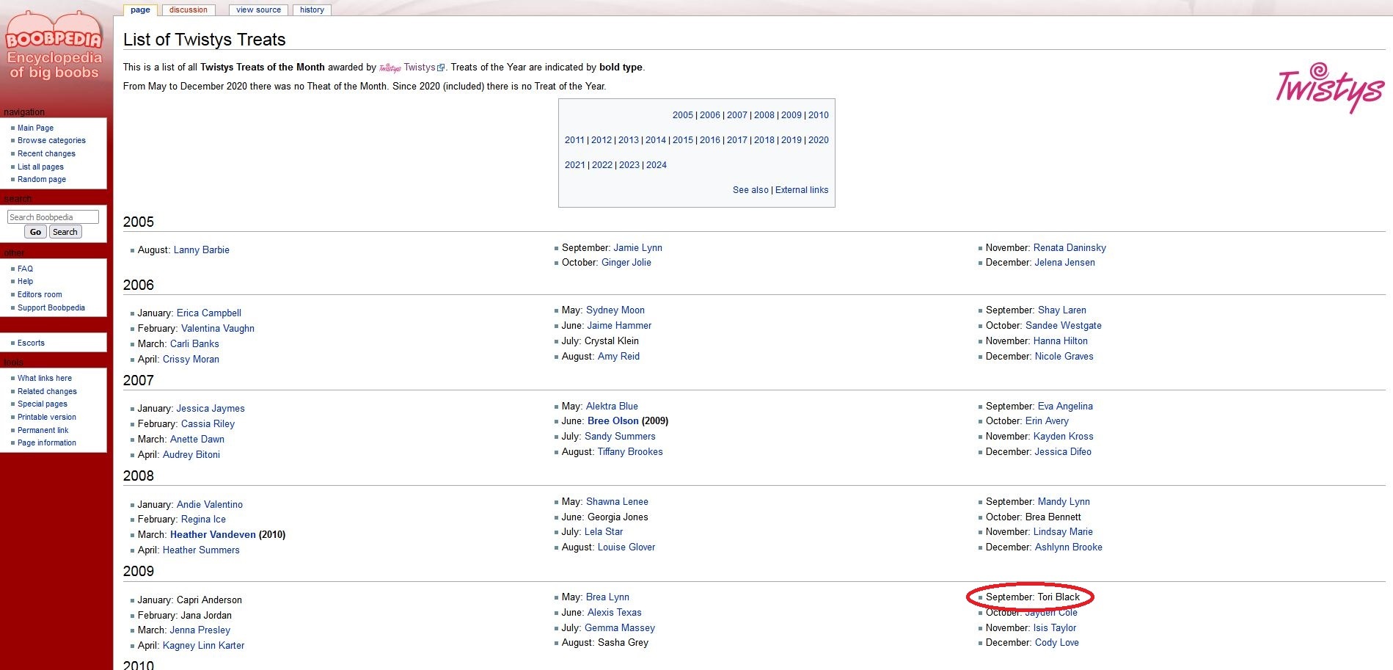Open Nicole Graves article link
The width and height of the screenshot is (1393, 670).
(1064, 357)
